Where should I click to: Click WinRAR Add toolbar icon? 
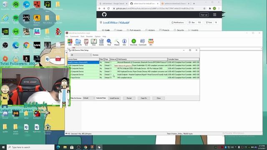click(70, 42)
